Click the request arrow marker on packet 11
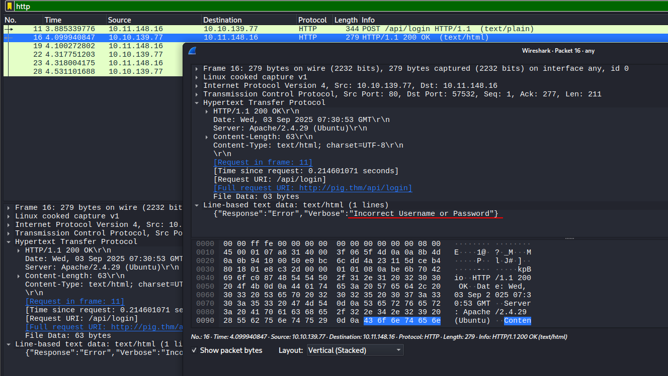 9,29
